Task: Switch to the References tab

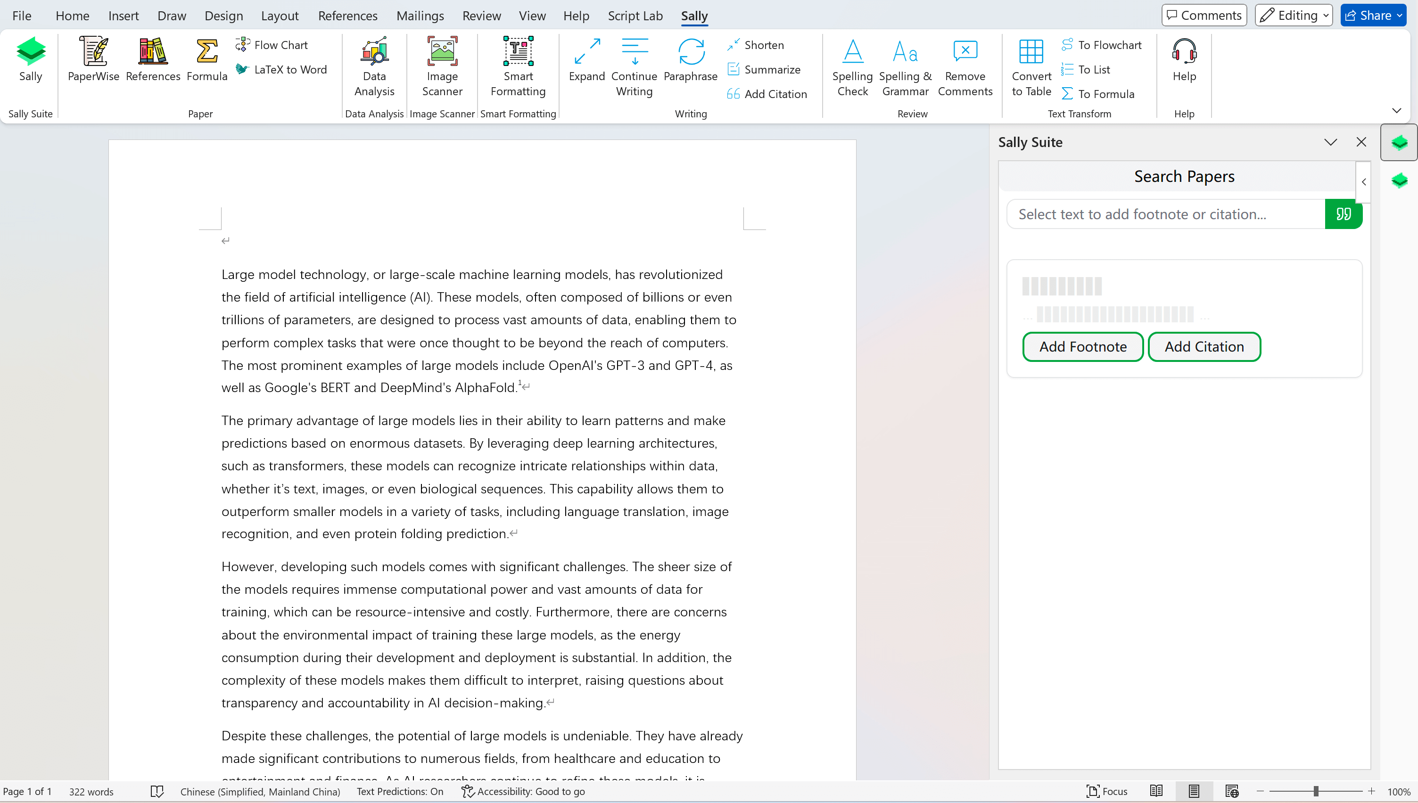Action: (347, 16)
